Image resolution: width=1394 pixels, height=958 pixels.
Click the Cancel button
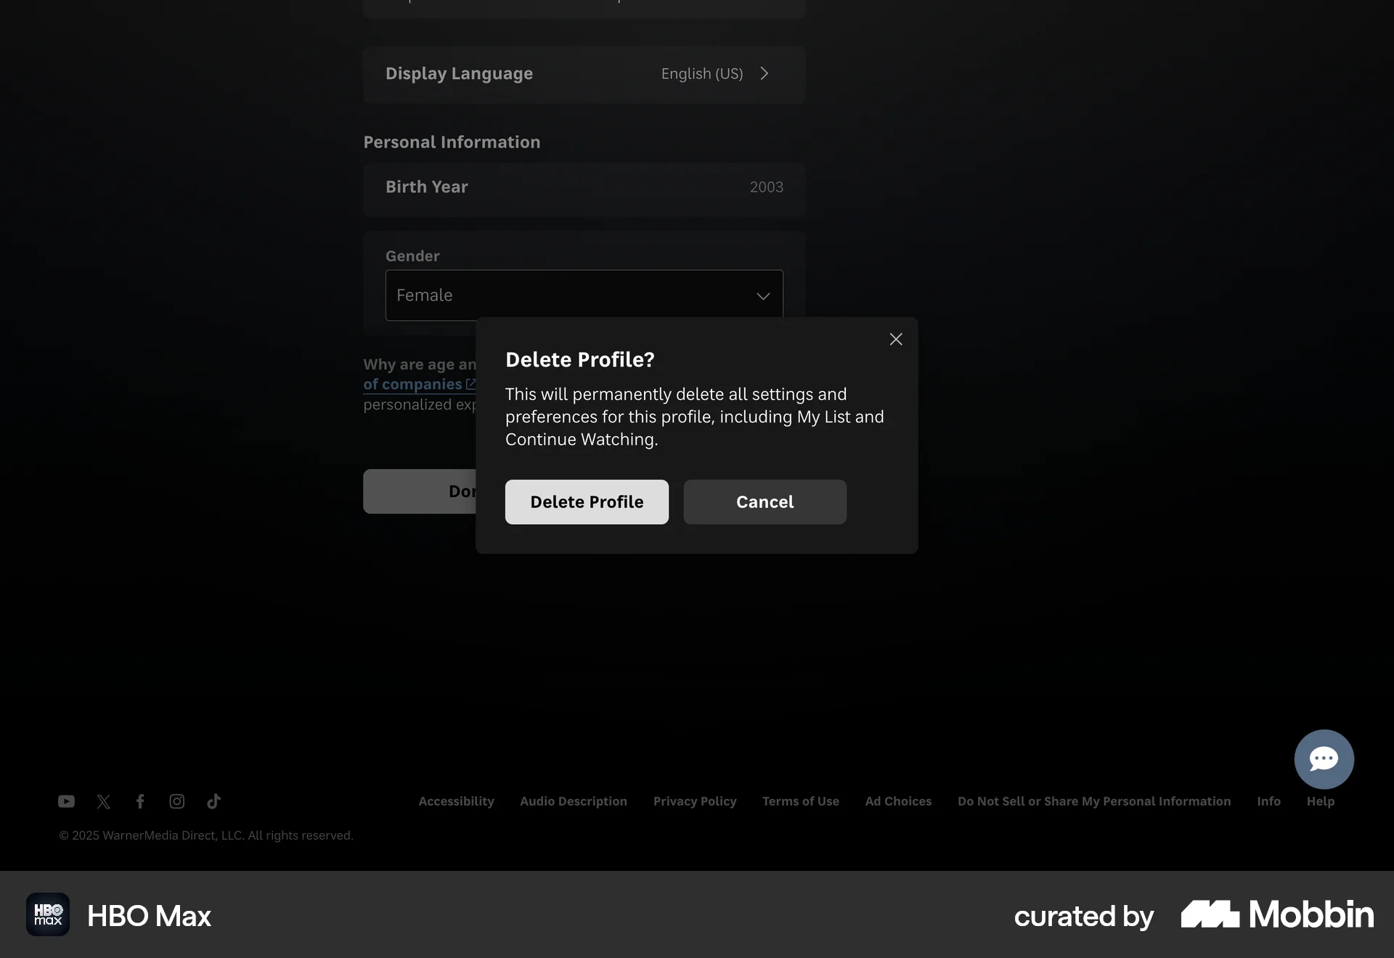pos(765,501)
